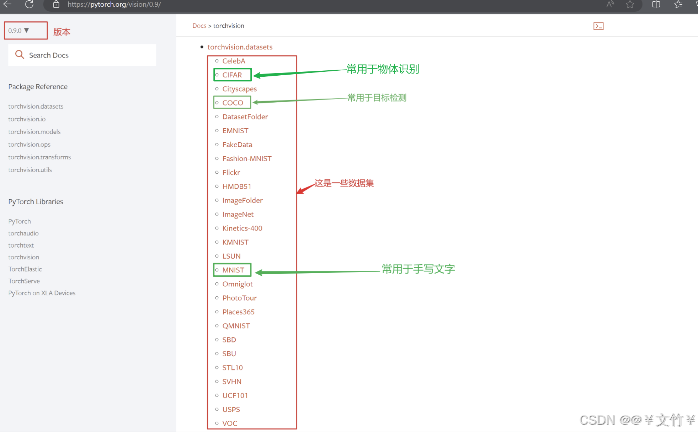Image resolution: width=698 pixels, height=432 pixels.
Task: Open the HMDB51 dataset link
Action: pyautogui.click(x=236, y=187)
